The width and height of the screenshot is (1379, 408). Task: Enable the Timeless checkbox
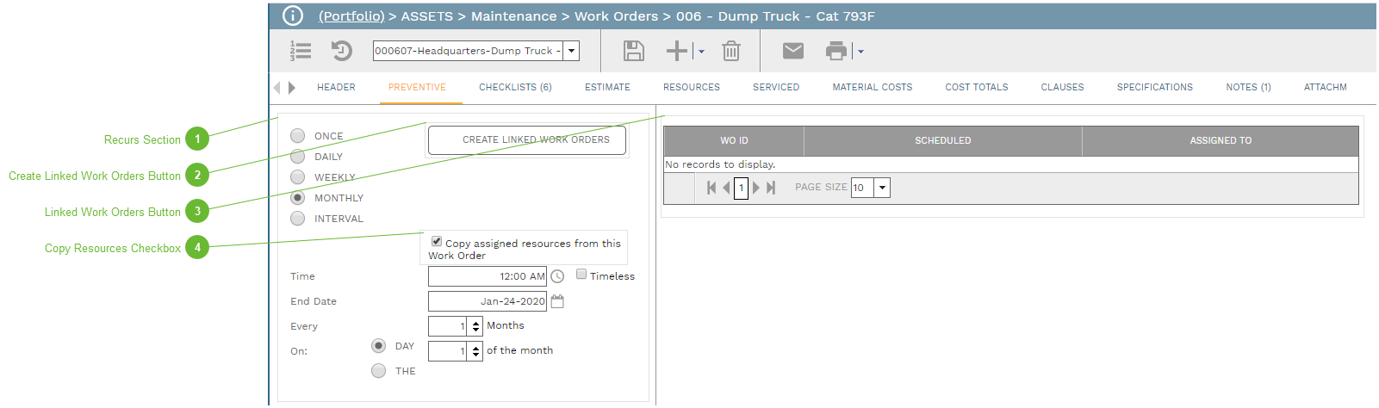581,275
